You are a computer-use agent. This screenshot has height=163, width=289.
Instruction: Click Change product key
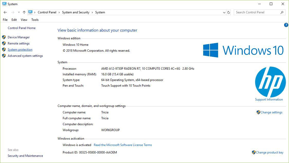click(x=269, y=152)
